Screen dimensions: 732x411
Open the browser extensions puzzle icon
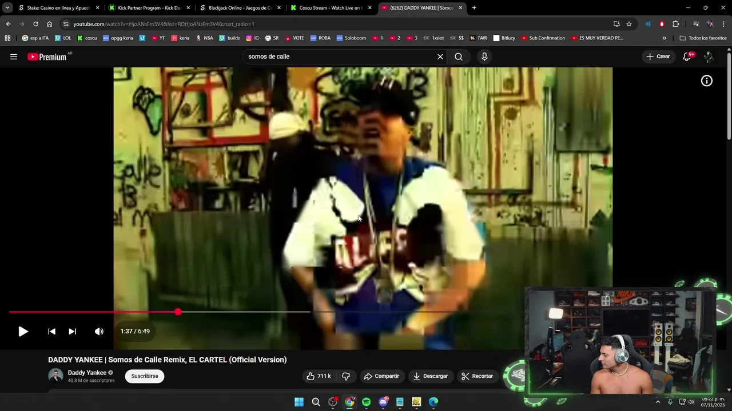pyautogui.click(x=676, y=24)
